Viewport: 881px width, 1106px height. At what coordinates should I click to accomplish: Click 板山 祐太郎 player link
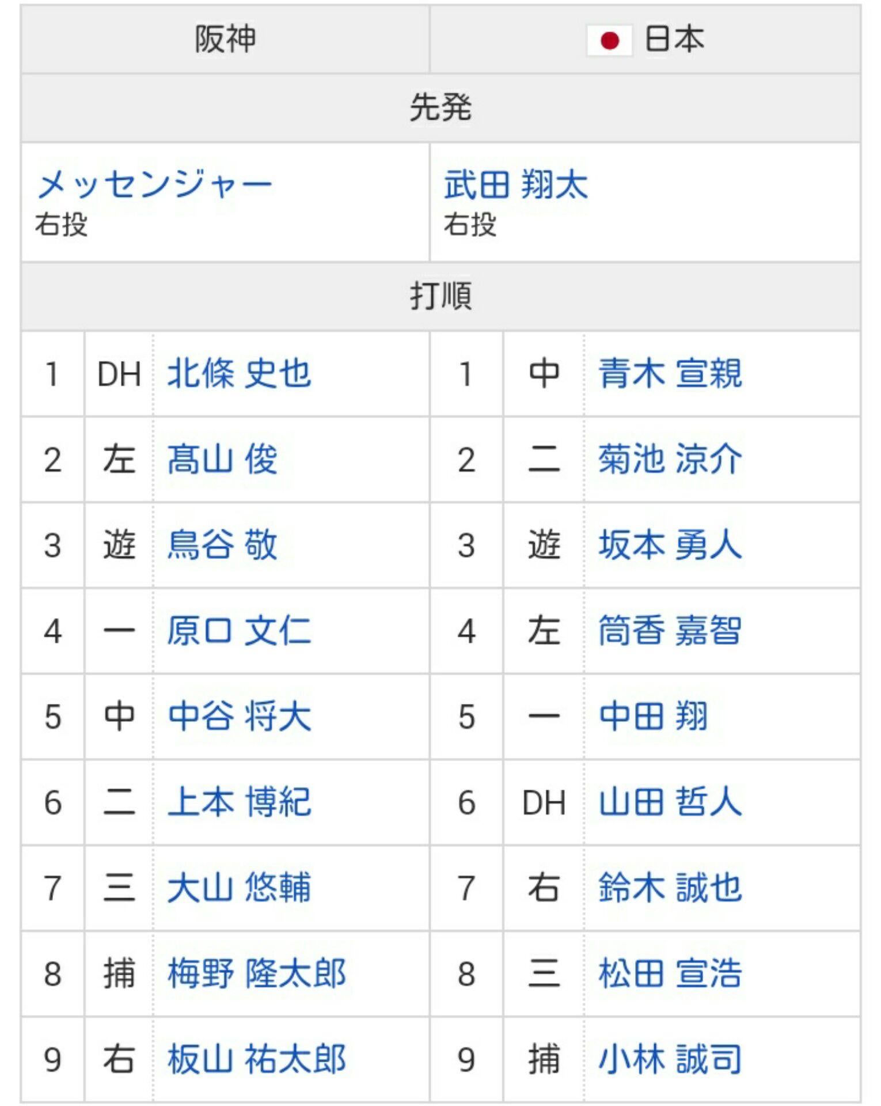point(256,1059)
